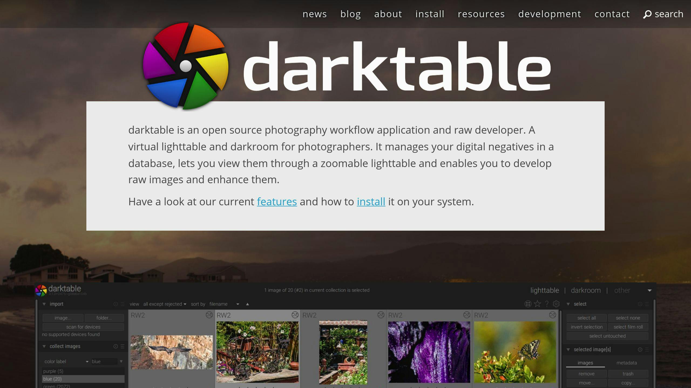Click altered icon on the eagle thumbnail
The height and width of the screenshot is (388, 691).
209,315
